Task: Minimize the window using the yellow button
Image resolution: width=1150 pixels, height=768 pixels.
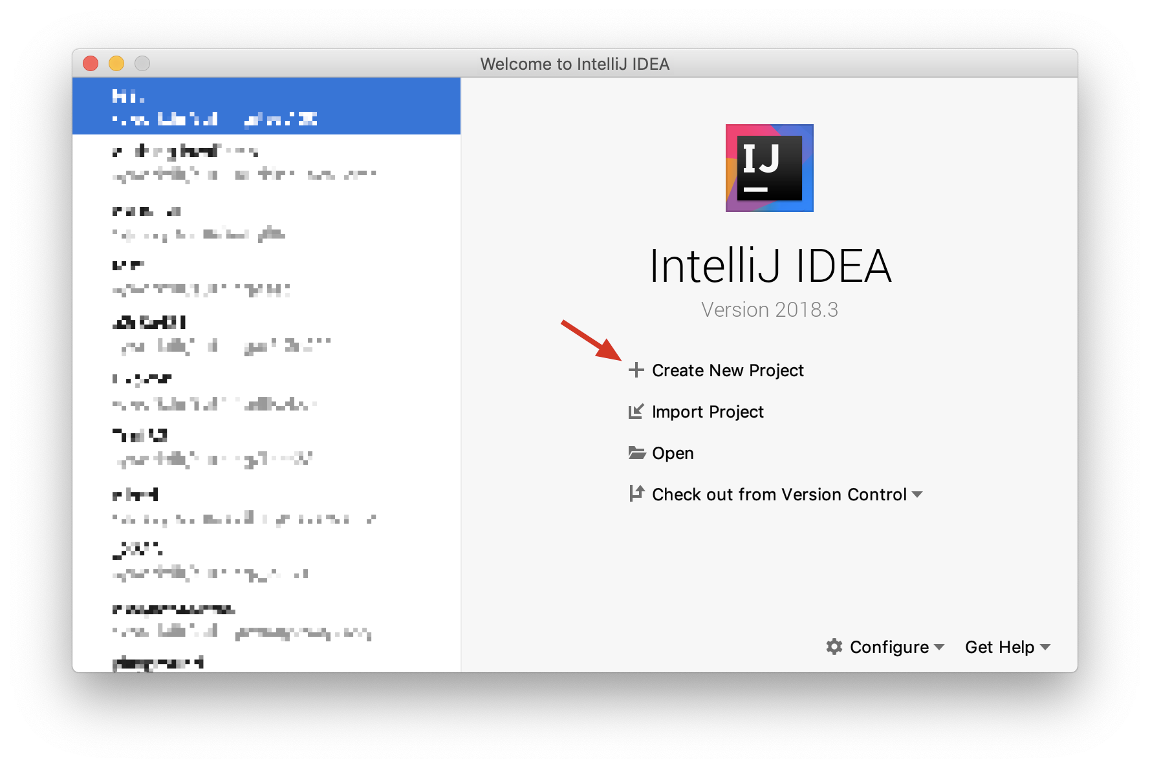Action: [116, 63]
